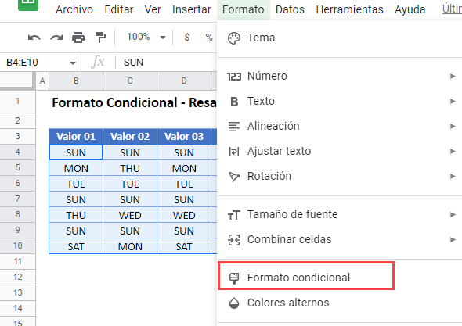Expand the Tamaño de fuente submenu arrow
This screenshot has height=326, width=462.
453,214
